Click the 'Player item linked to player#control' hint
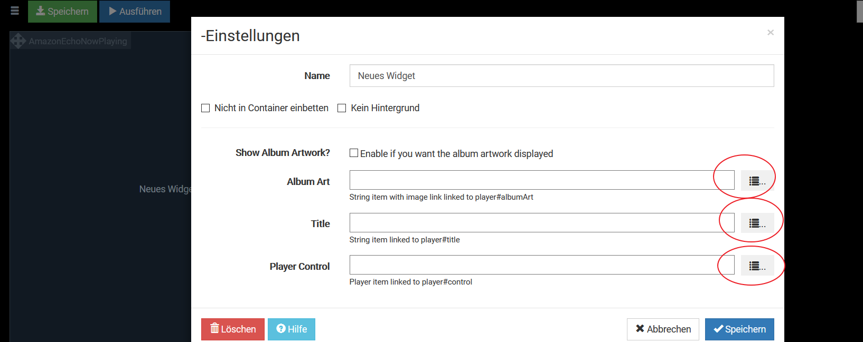This screenshot has height=342, width=863. [411, 282]
